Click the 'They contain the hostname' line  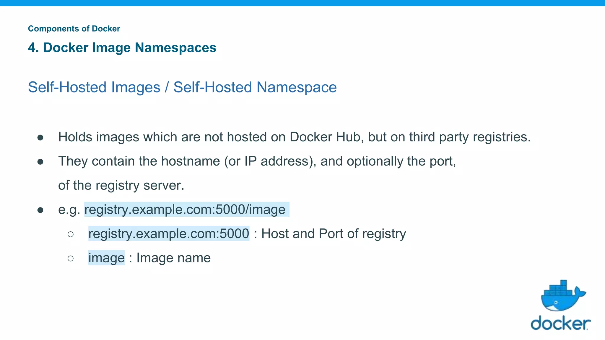pos(257,161)
